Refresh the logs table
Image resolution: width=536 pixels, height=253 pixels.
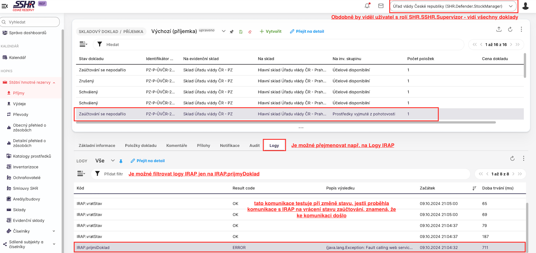coord(512,159)
